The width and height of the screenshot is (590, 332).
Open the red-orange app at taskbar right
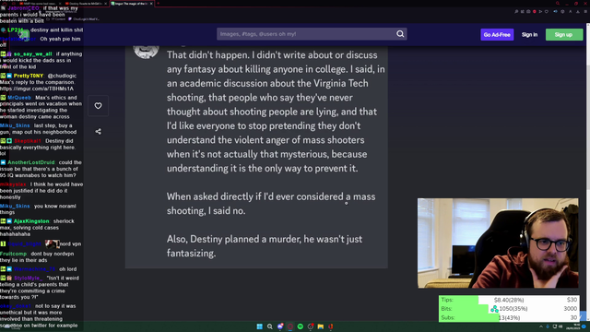pos(331,326)
